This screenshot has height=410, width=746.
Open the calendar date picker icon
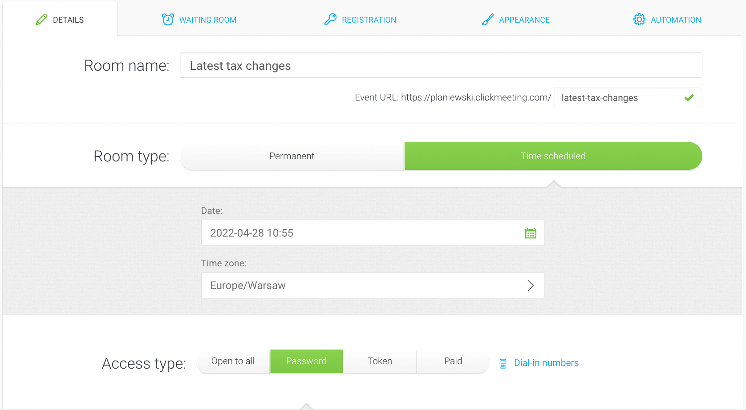[x=531, y=233]
